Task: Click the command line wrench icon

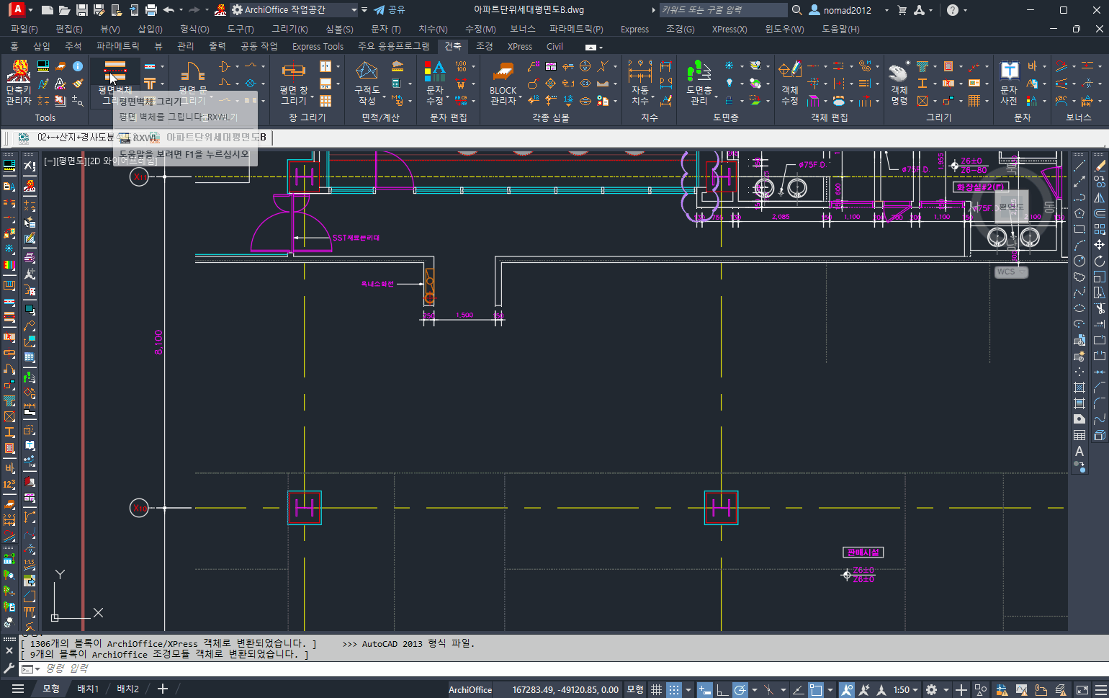Action: coord(9,668)
